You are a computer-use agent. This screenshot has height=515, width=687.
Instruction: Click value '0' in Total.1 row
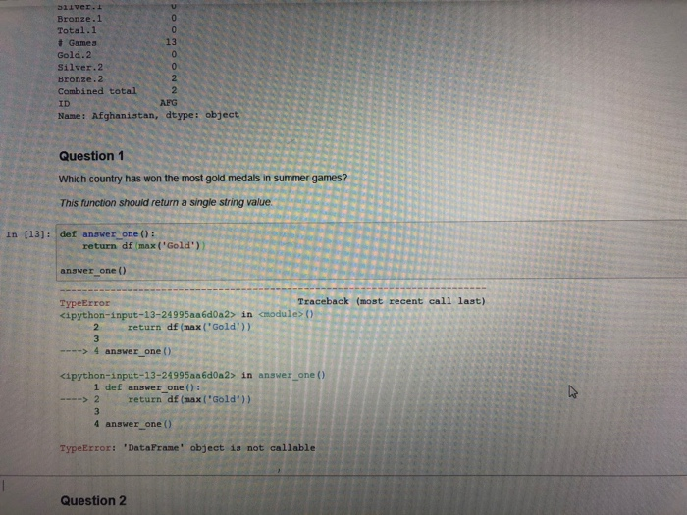[174, 30]
